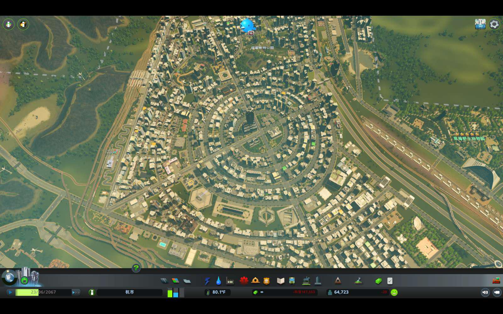This screenshot has width=503, height=314.
Task: Open the Electricity build menu
Action: (x=207, y=281)
